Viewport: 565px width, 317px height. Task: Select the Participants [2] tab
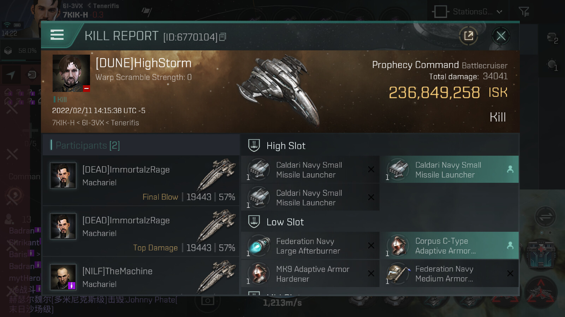(x=88, y=145)
